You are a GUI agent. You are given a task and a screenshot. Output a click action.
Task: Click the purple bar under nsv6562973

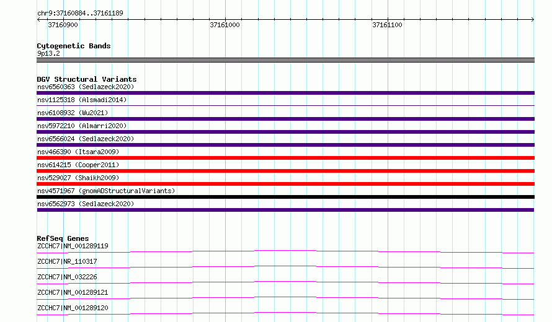(285, 210)
